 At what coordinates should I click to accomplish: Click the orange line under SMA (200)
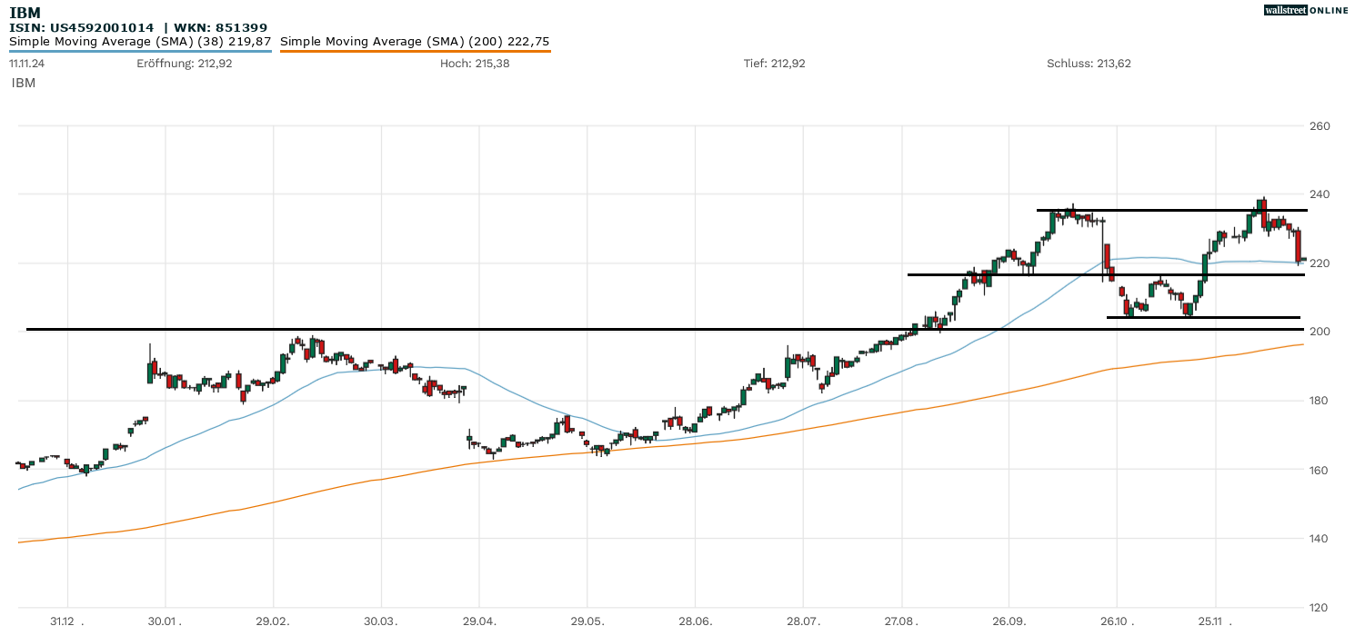pyautogui.click(x=415, y=52)
